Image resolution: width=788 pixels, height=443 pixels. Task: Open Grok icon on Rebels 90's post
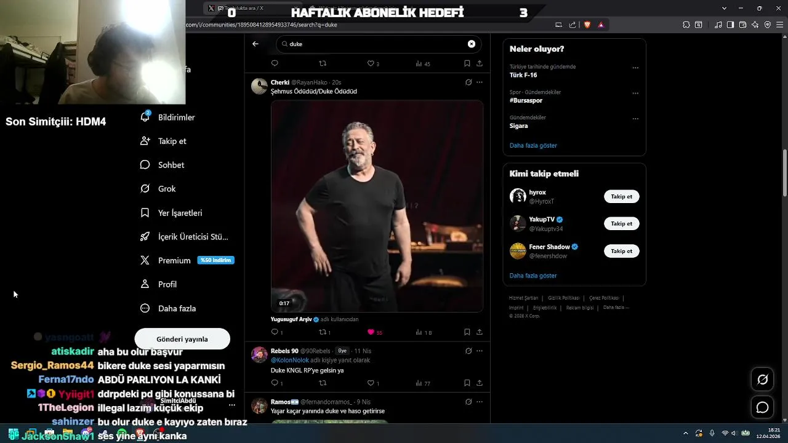pyautogui.click(x=468, y=351)
